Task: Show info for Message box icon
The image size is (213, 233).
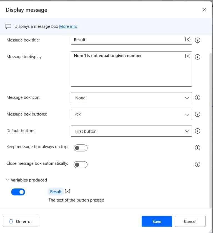Action: [197, 98]
